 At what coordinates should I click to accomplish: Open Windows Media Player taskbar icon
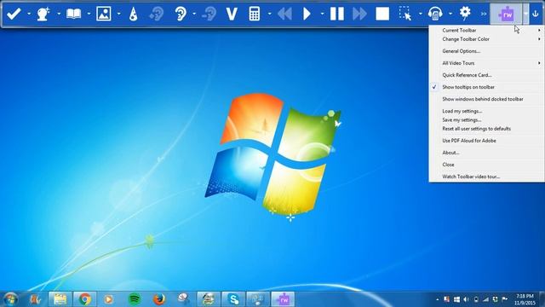click(x=108, y=299)
